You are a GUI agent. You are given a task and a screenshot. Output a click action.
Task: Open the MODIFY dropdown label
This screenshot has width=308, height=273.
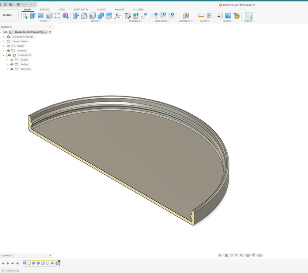pyautogui.click(x=96, y=21)
